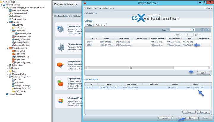Image resolution: width=214 pixels, height=122 pixels.
Task: Expand the Logs node
Action: pyautogui.click(x=7, y=71)
